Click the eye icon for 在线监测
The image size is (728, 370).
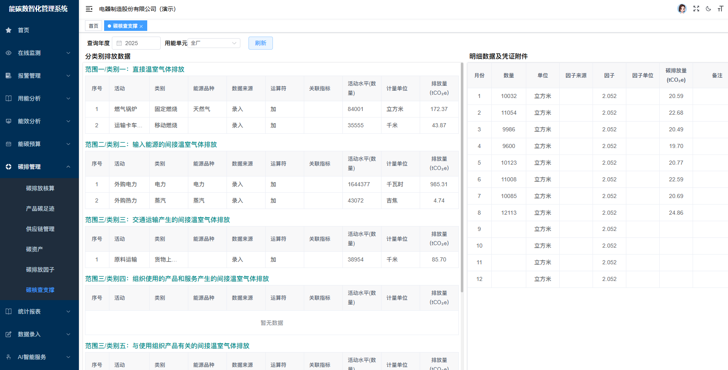coord(8,52)
